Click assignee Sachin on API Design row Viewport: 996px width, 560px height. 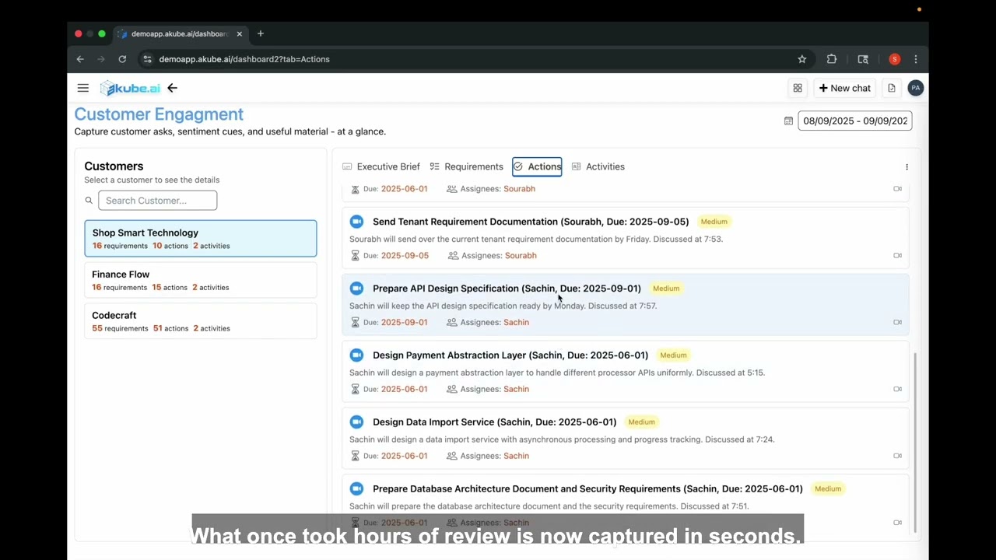coord(516,322)
